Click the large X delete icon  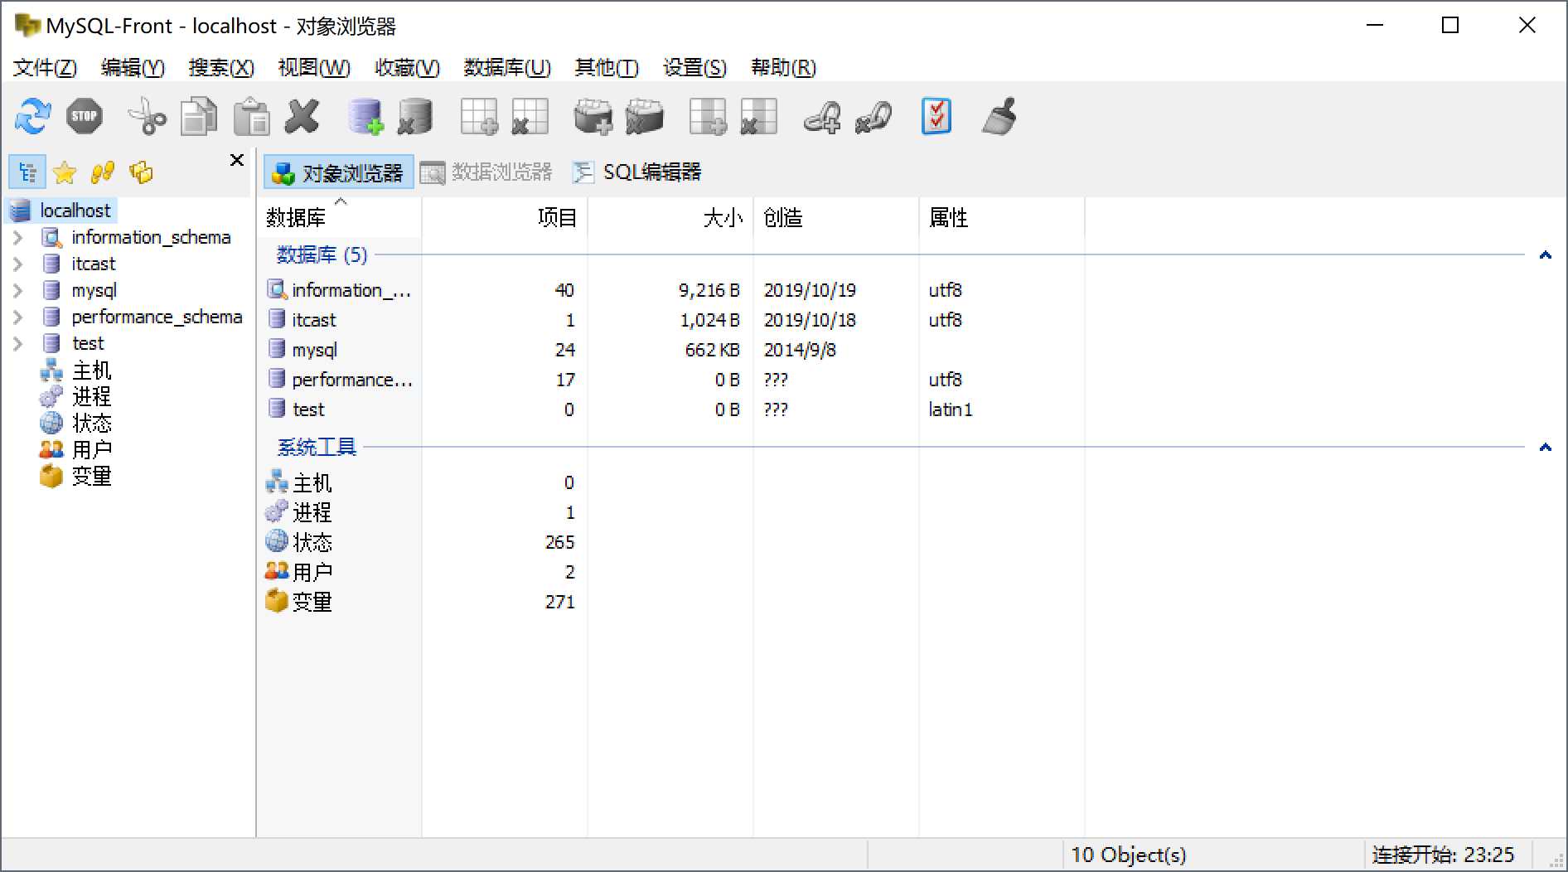302,116
